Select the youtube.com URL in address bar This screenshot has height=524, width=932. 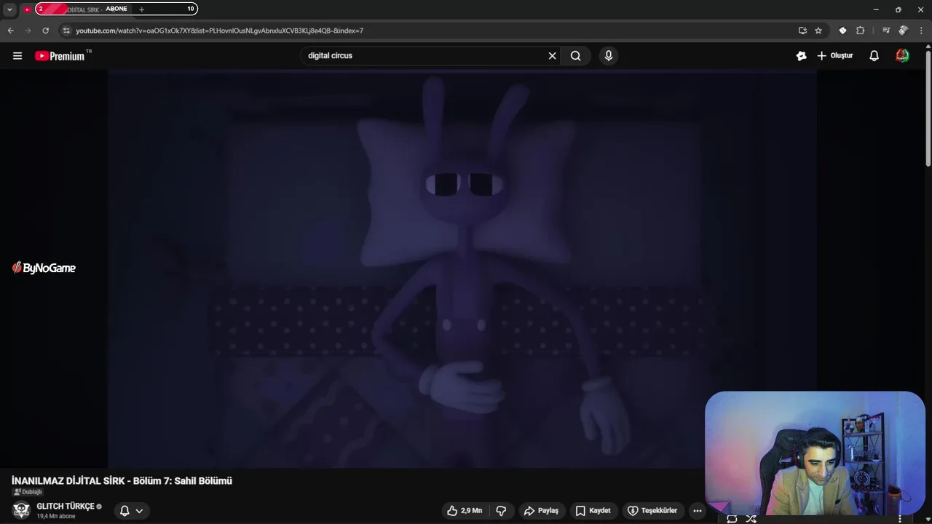coord(219,31)
